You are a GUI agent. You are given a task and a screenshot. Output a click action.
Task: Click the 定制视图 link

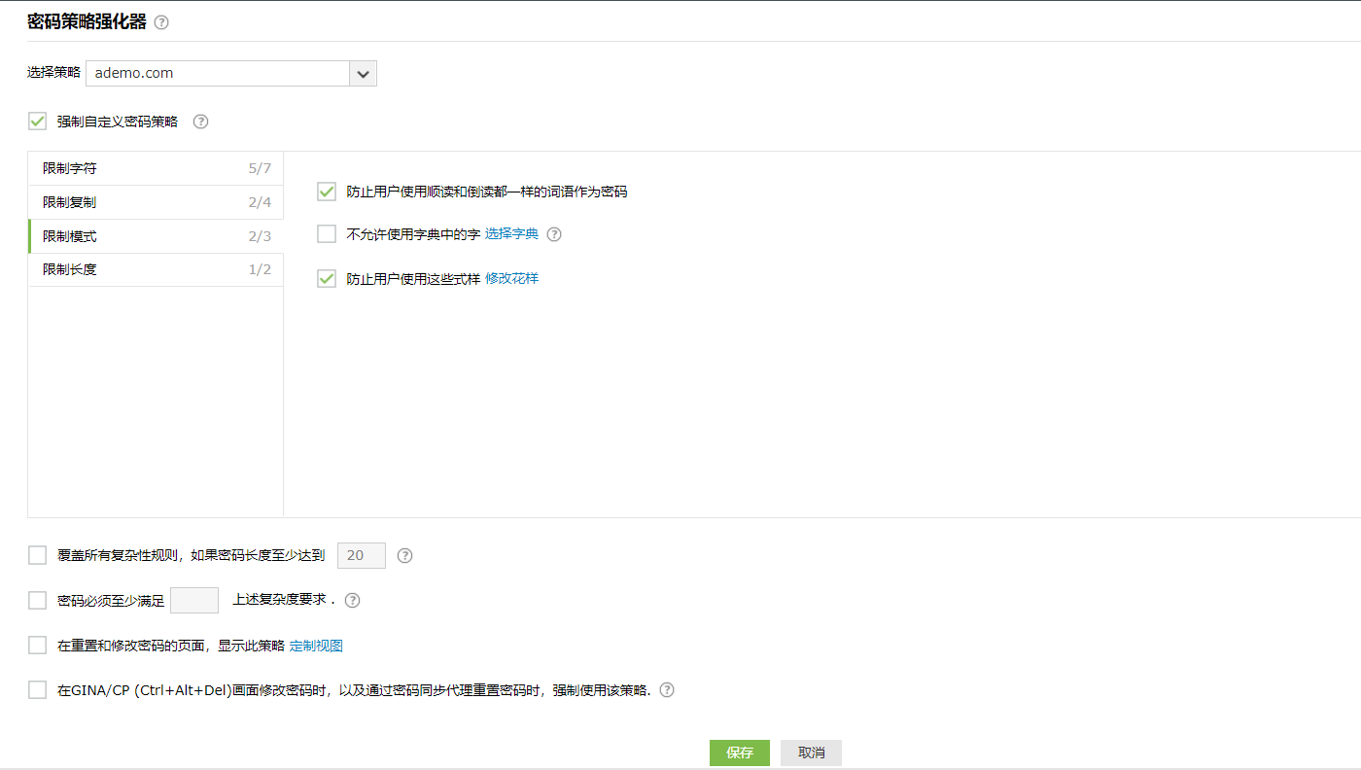point(316,646)
